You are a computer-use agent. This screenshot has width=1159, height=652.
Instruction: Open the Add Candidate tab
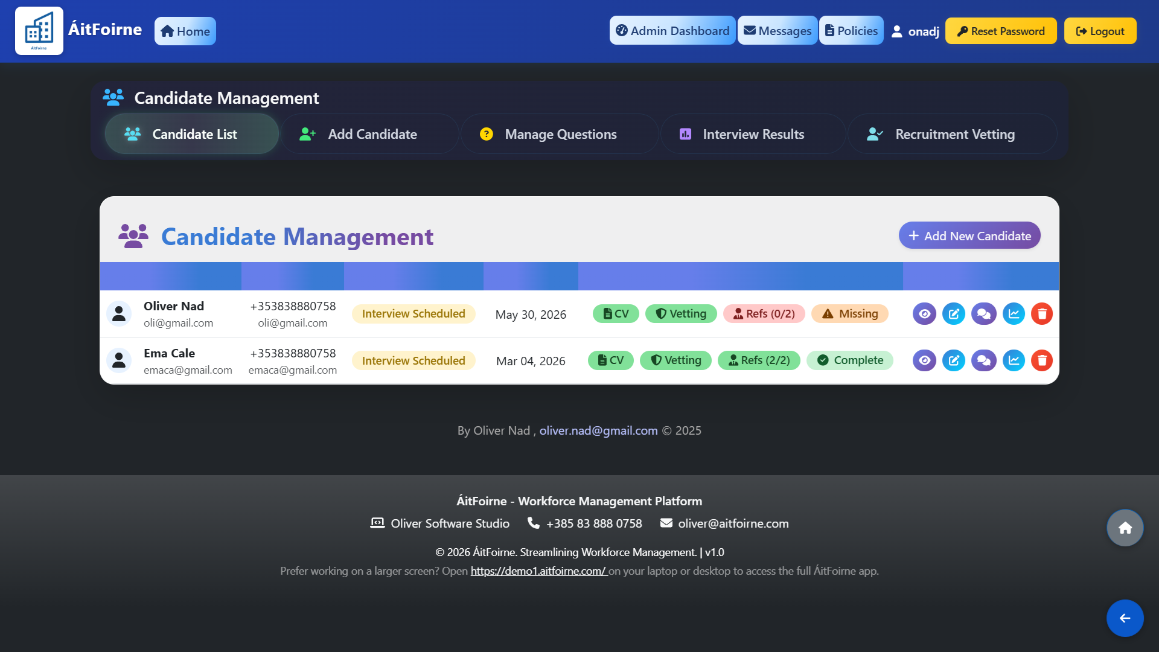click(x=370, y=134)
